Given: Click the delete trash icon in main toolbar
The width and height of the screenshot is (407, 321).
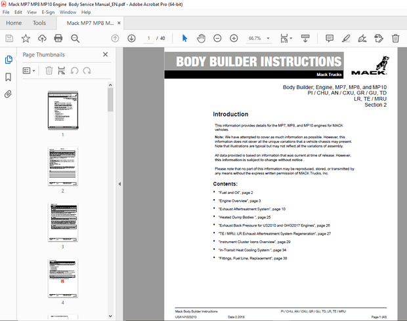Looking at the screenshot, I should tap(395, 39).
